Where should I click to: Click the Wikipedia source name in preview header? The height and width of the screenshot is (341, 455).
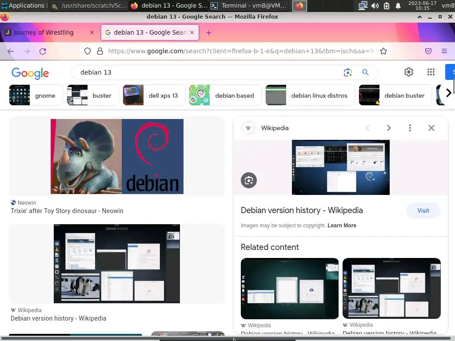click(275, 128)
